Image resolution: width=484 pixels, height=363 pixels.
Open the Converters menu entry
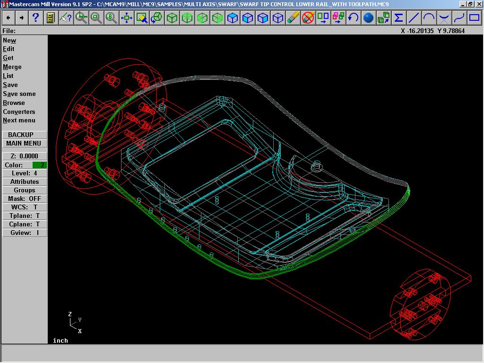coord(19,112)
